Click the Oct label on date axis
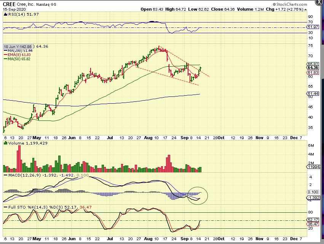 click(x=220, y=137)
